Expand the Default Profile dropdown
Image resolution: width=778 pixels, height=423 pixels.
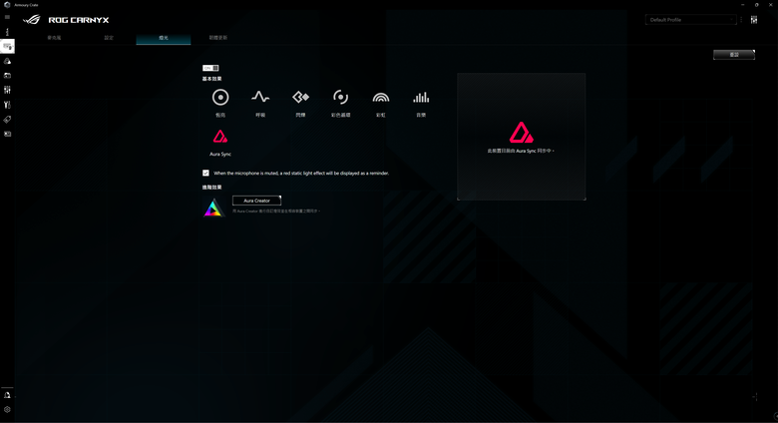point(690,20)
